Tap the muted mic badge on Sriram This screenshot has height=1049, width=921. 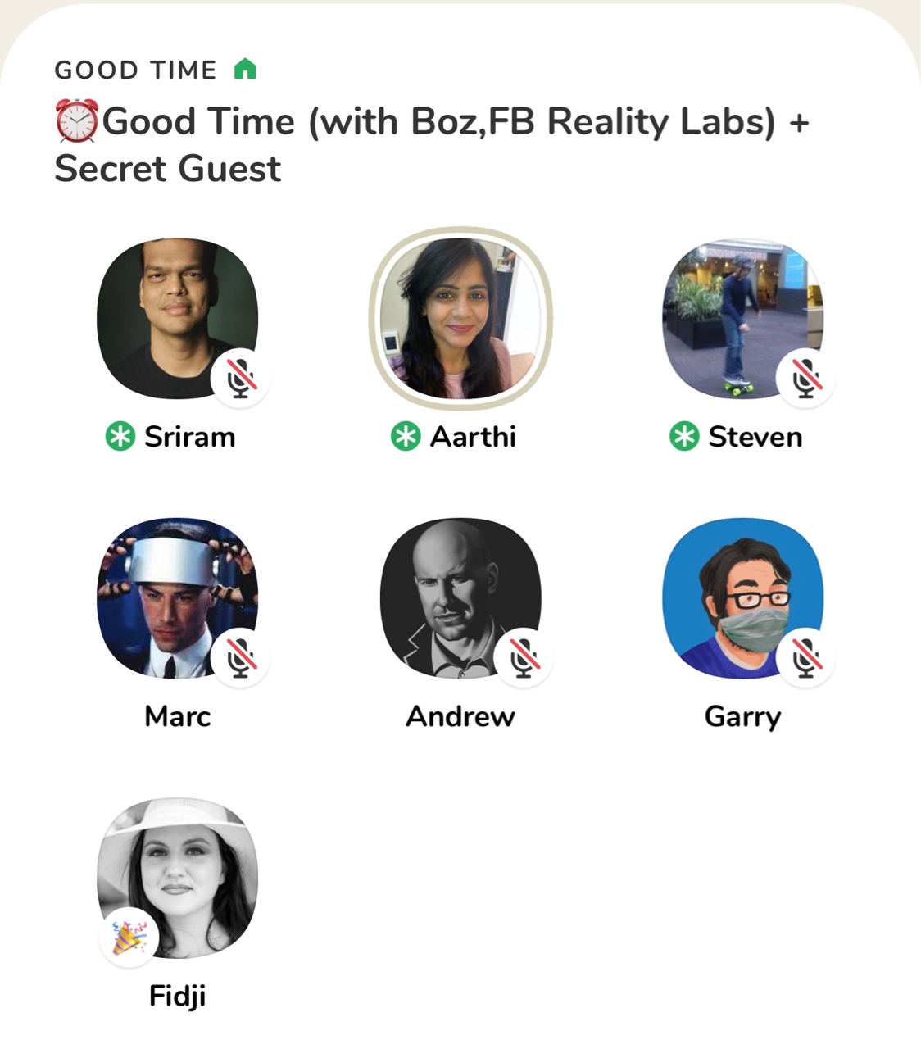tap(240, 378)
